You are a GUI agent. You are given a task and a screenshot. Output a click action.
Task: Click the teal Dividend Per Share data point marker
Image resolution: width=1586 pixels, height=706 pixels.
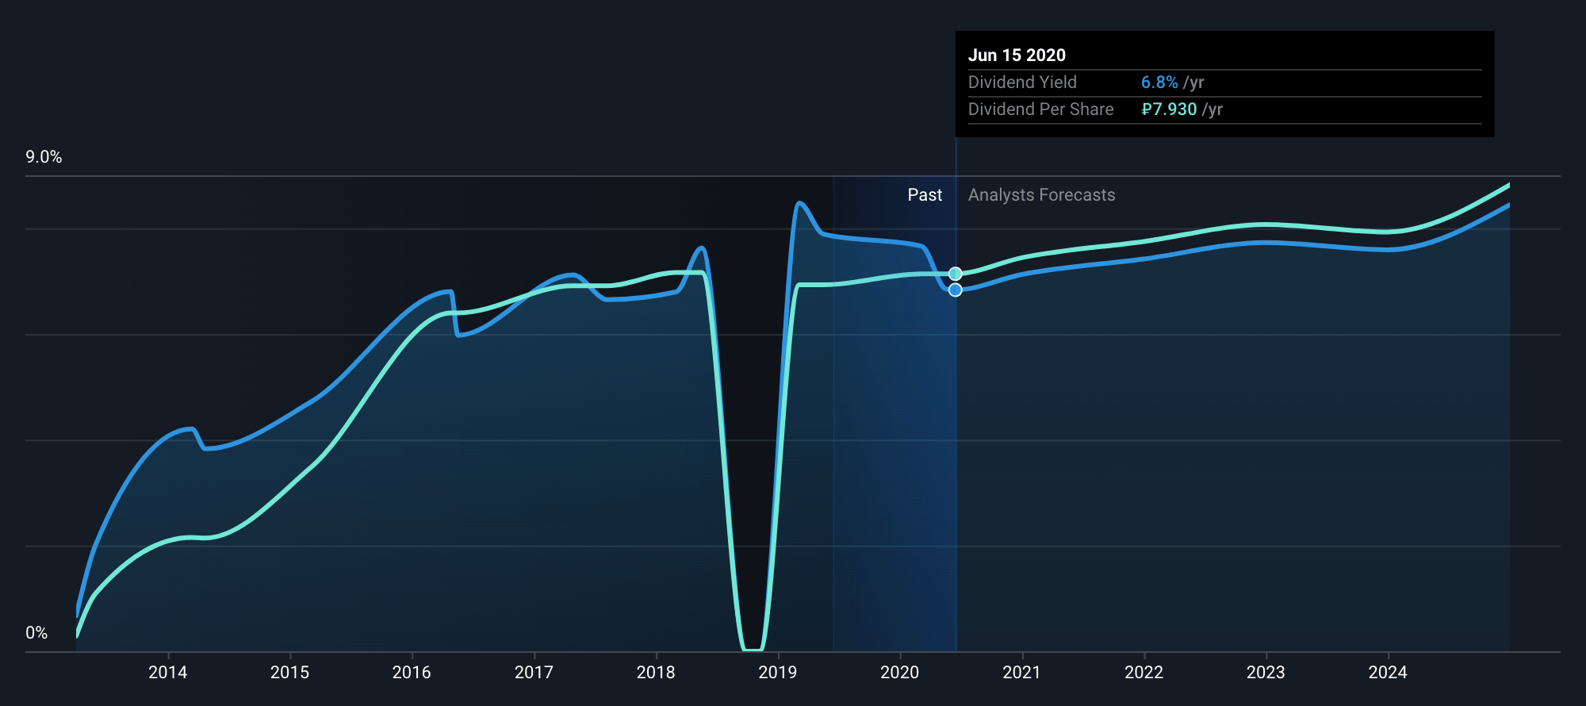(956, 274)
